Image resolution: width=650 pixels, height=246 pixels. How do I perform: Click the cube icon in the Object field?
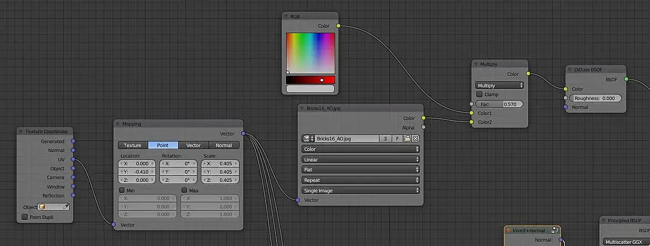point(42,206)
